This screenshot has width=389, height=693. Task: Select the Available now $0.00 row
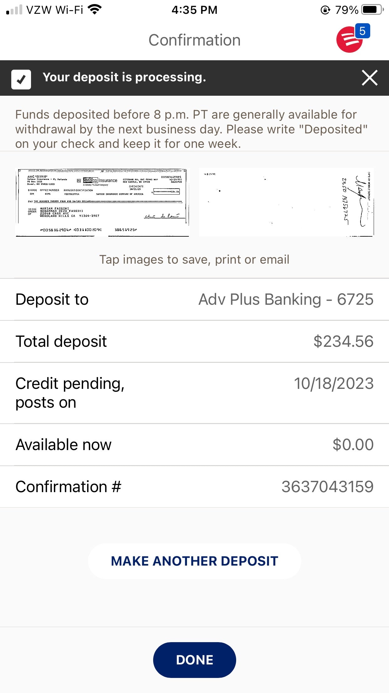pyautogui.click(x=194, y=445)
